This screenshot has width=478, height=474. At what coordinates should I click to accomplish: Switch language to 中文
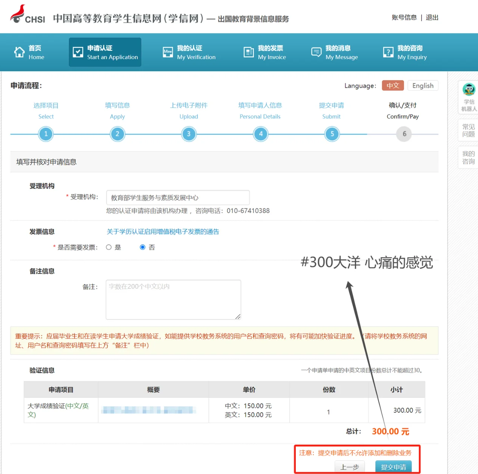(392, 85)
